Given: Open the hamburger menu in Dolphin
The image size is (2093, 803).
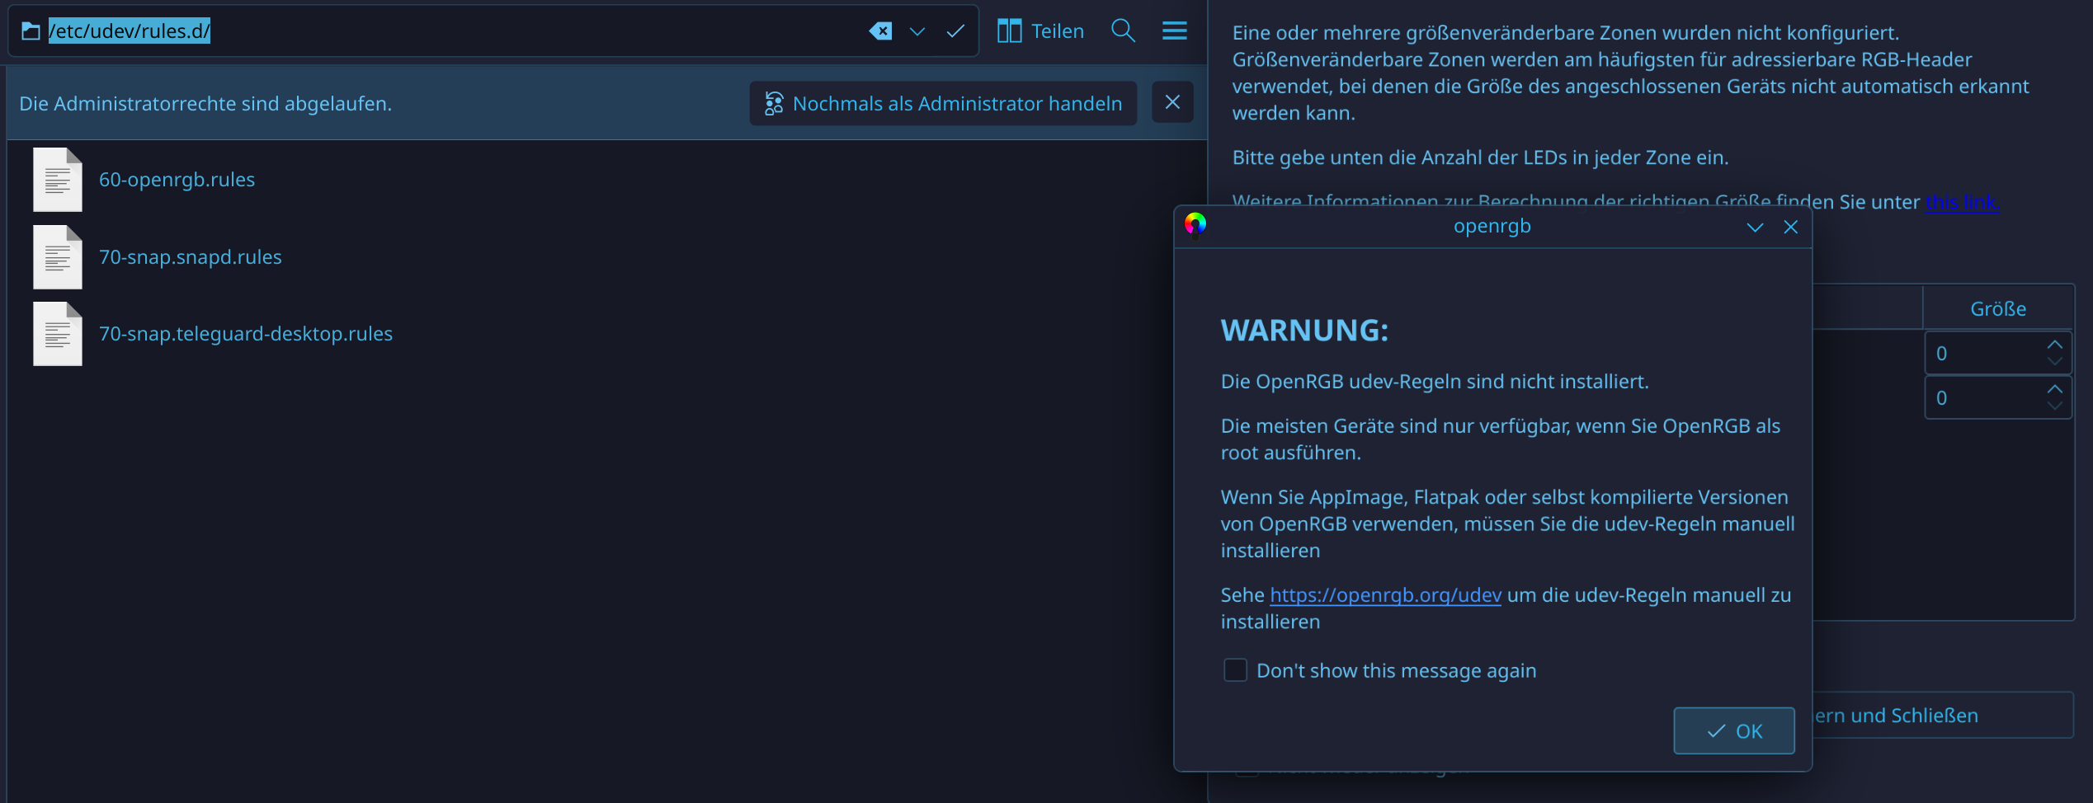Looking at the screenshot, I should point(1175,31).
